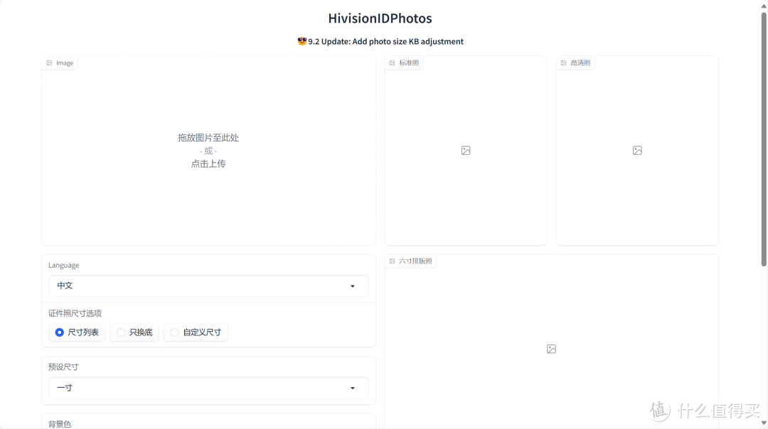The height and width of the screenshot is (429, 768).
Task: Click the sunglasses emoji before 9.2 Update
Action: pos(302,41)
